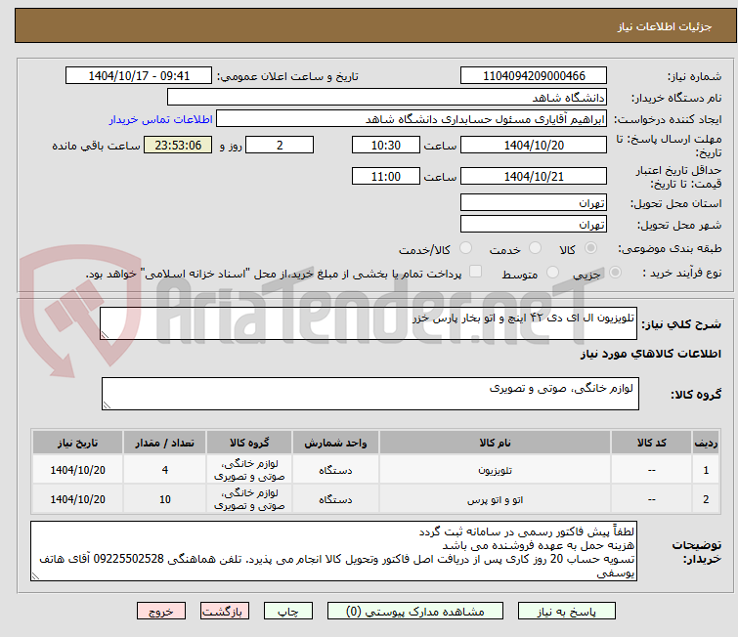Click the response deadline time 10:30 field

(x=385, y=145)
